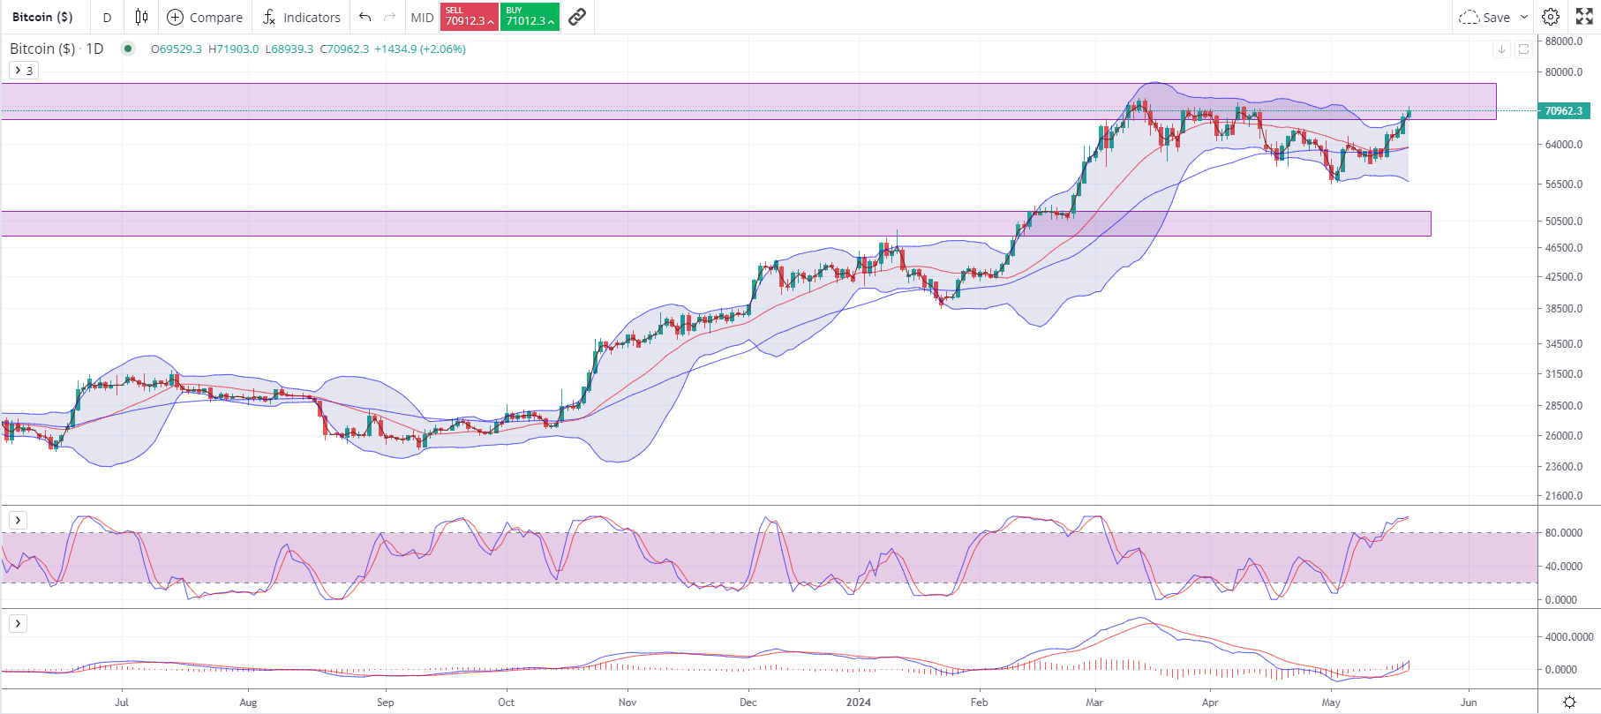Expand the 3 indicators legend
The image size is (1601, 714).
[24, 70]
